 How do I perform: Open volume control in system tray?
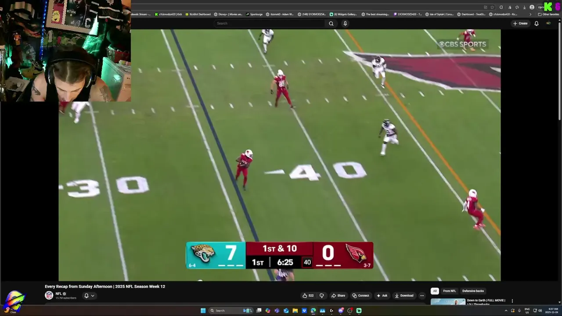(x=540, y=310)
